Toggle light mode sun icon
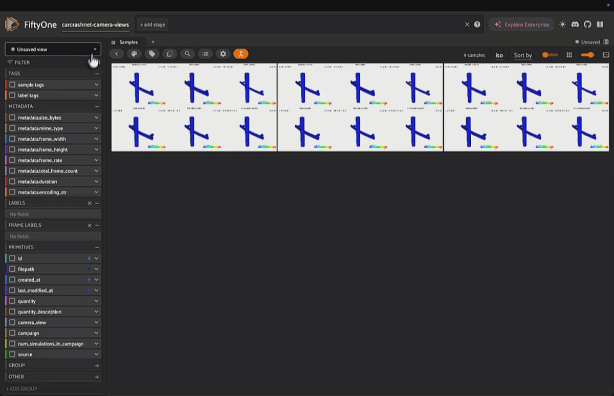 563,24
